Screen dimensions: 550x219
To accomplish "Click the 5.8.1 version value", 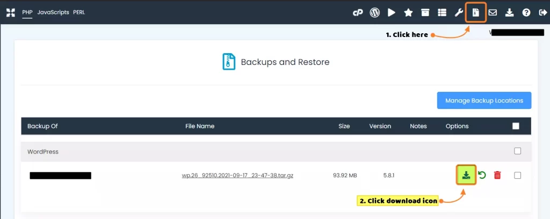I will [x=389, y=175].
